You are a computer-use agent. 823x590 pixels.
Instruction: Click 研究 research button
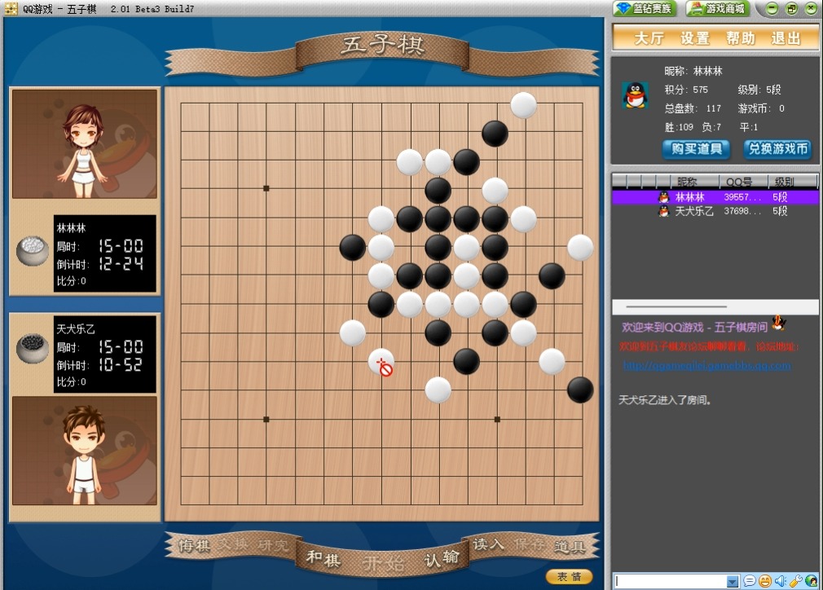(273, 545)
